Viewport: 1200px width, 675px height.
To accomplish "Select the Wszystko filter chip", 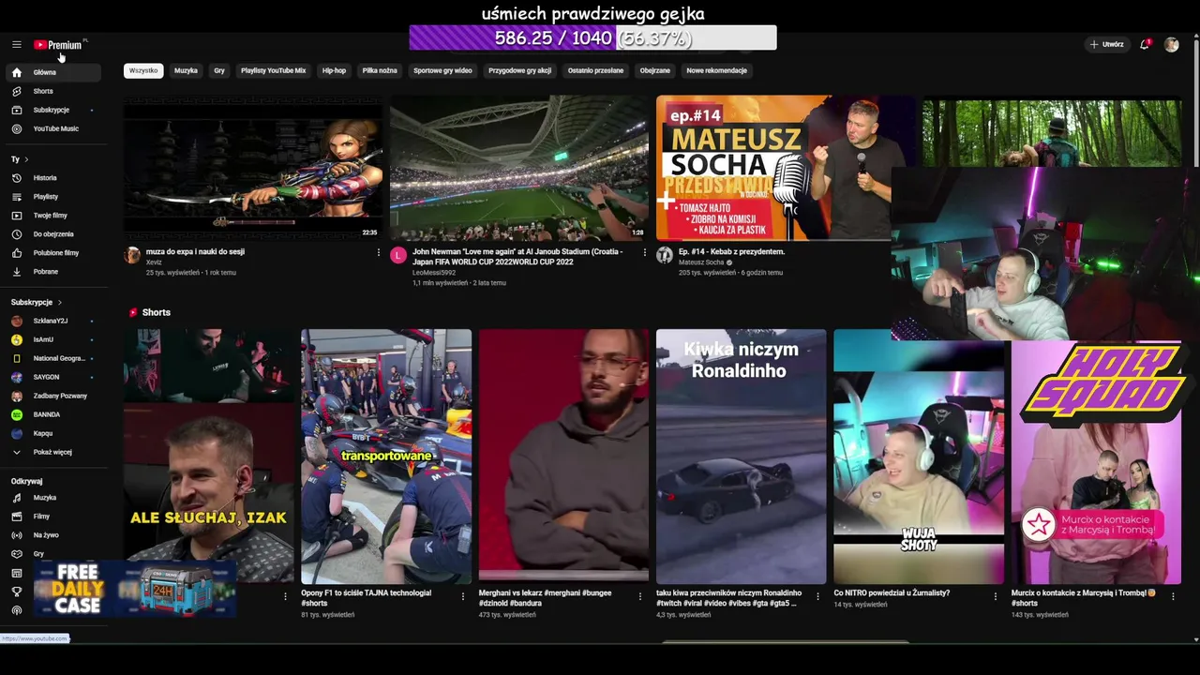I will pyautogui.click(x=143, y=70).
